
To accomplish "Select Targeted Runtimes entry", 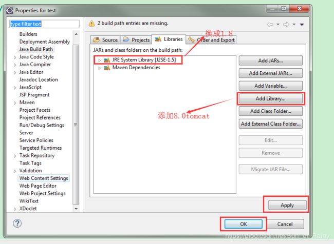I will pyautogui.click(x=41, y=148).
